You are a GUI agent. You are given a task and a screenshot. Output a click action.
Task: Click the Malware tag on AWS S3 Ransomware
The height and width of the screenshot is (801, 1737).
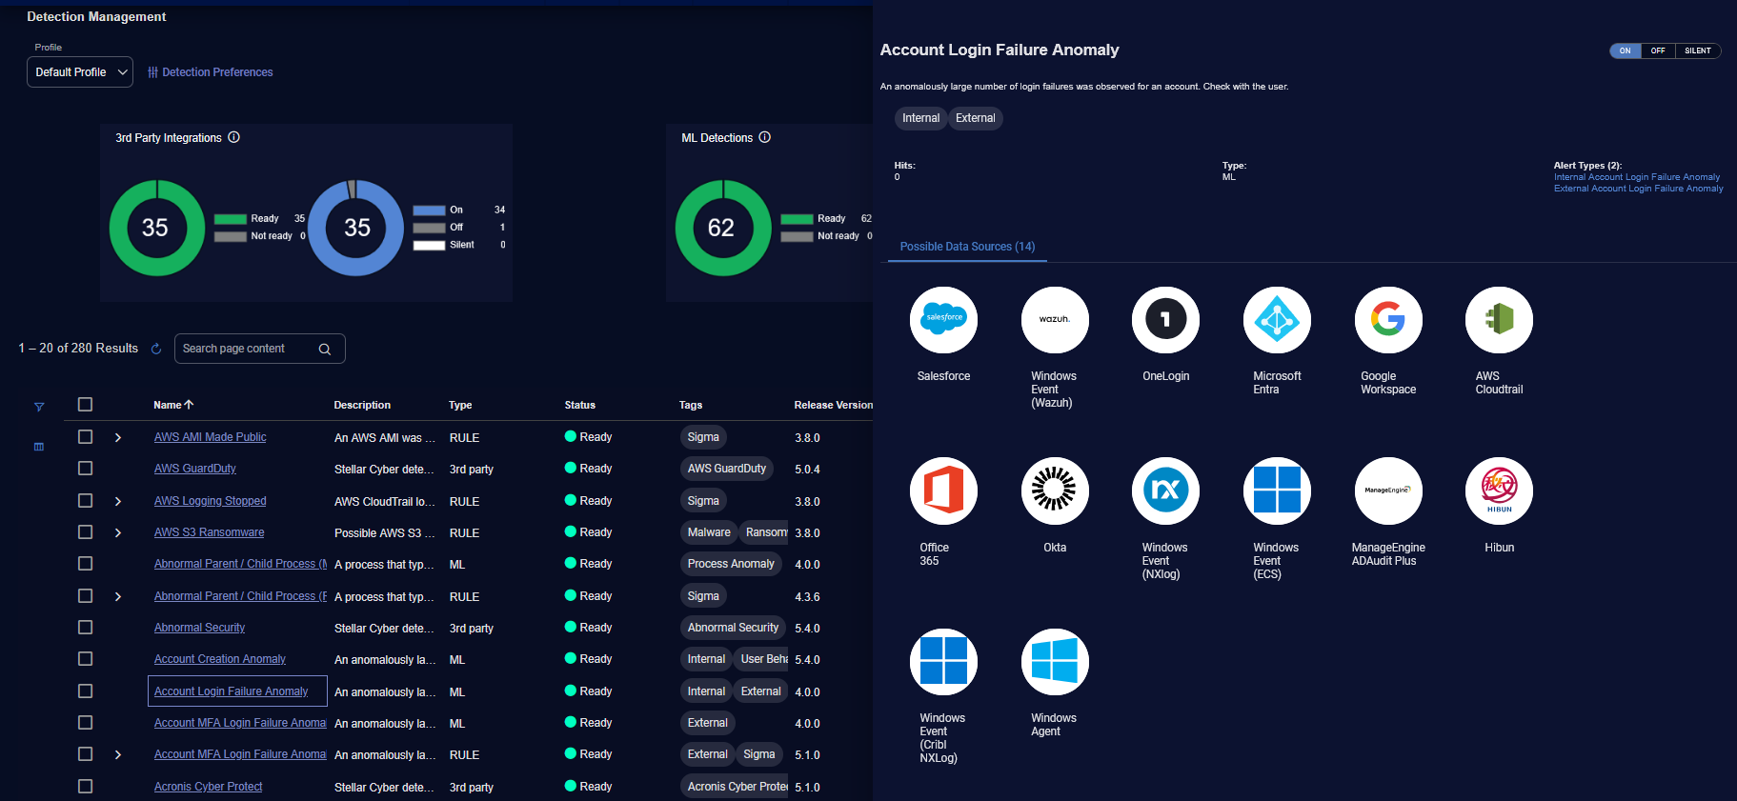(x=709, y=532)
